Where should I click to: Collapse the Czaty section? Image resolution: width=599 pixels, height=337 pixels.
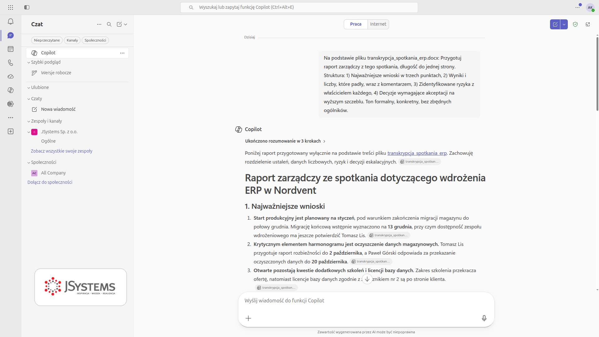[x=29, y=99]
